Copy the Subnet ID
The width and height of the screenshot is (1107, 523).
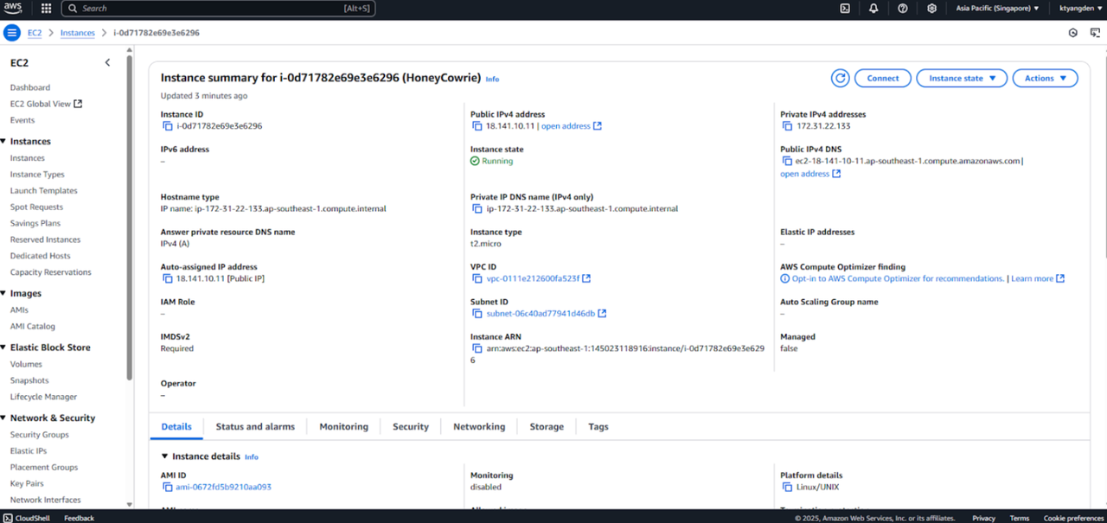477,314
